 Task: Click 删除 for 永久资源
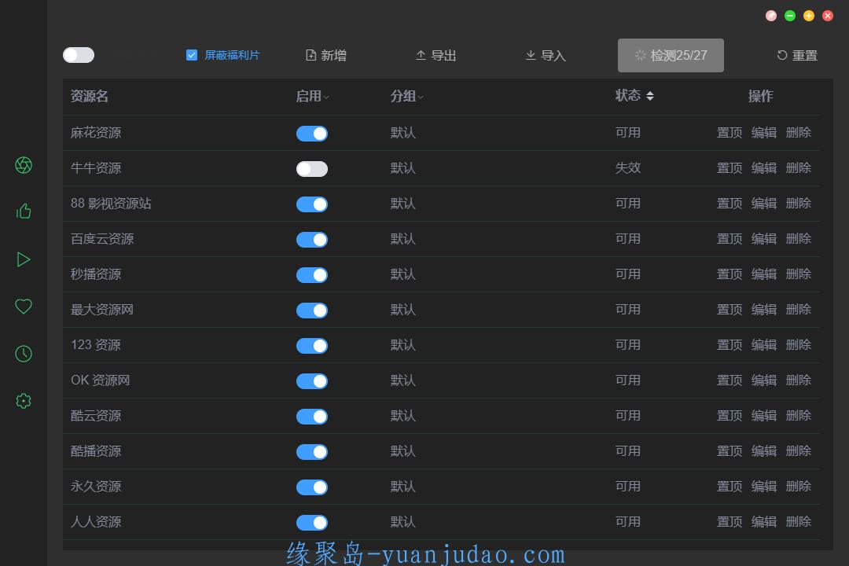point(799,487)
